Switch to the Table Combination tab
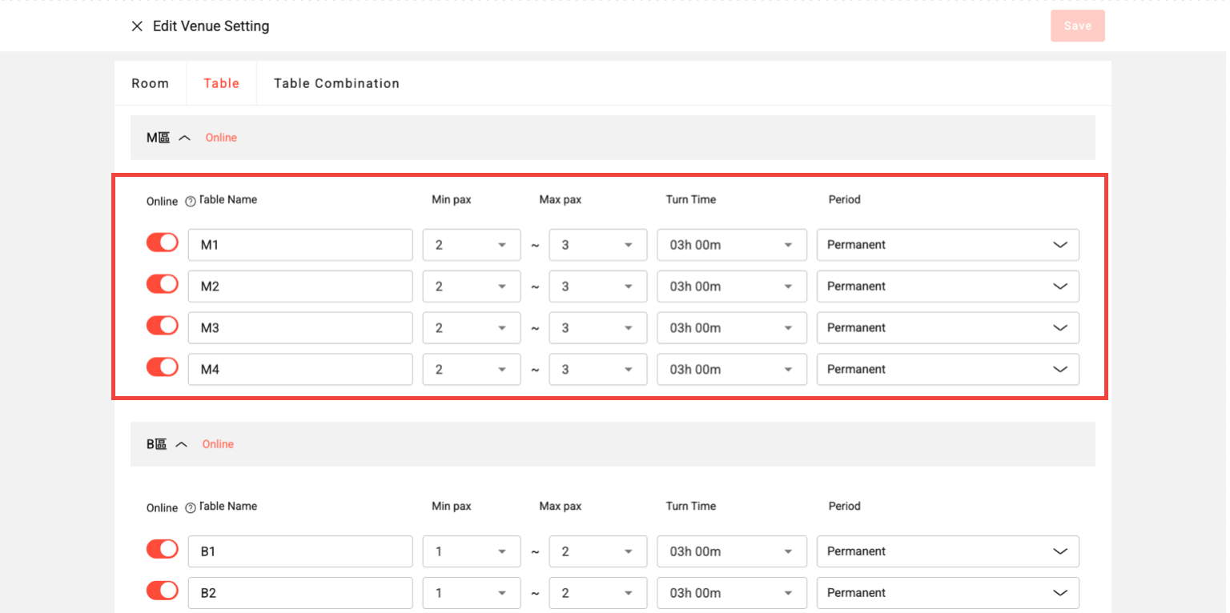This screenshot has width=1230, height=613. (336, 83)
